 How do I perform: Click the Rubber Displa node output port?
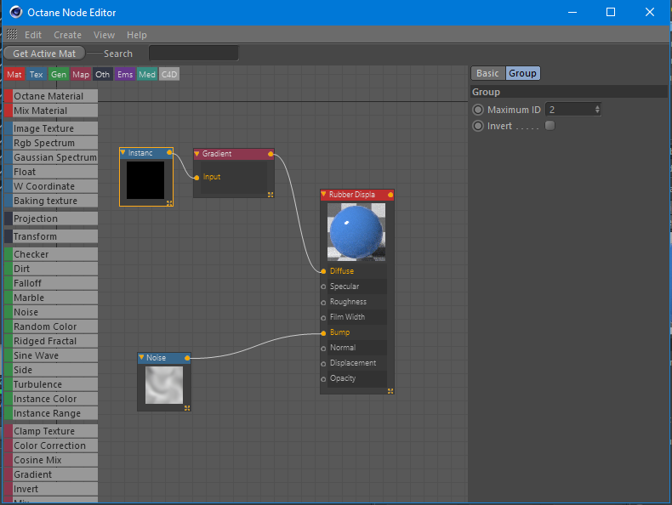[390, 195]
